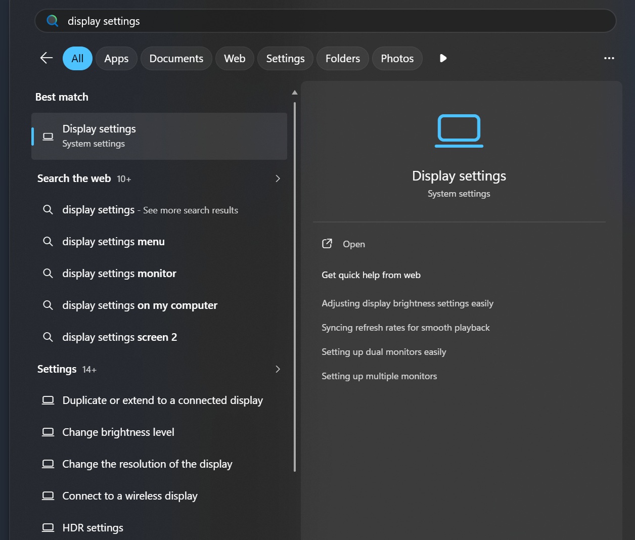The image size is (635, 540).
Task: Click the magnifier icon next to 'display settings monitor'
Action: point(48,274)
